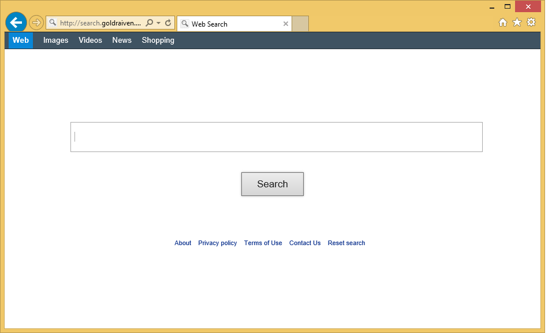Open the browser Home page icon
Image resolution: width=552 pixels, height=333 pixels.
502,23
